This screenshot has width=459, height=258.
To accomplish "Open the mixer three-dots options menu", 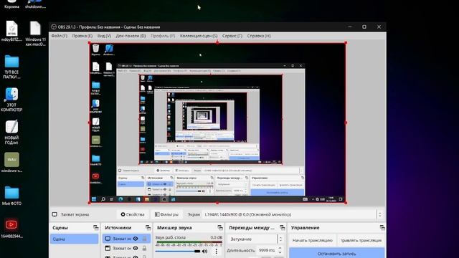I will click(x=217, y=251).
